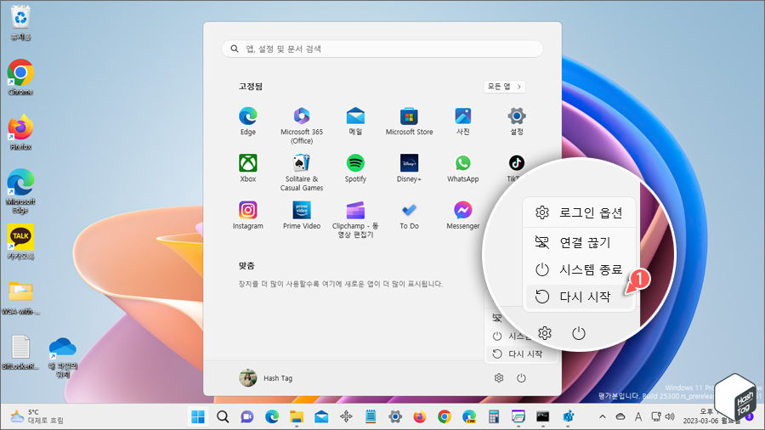
Task: Select the KakaoTalk desktop shortcut
Action: coord(20,242)
